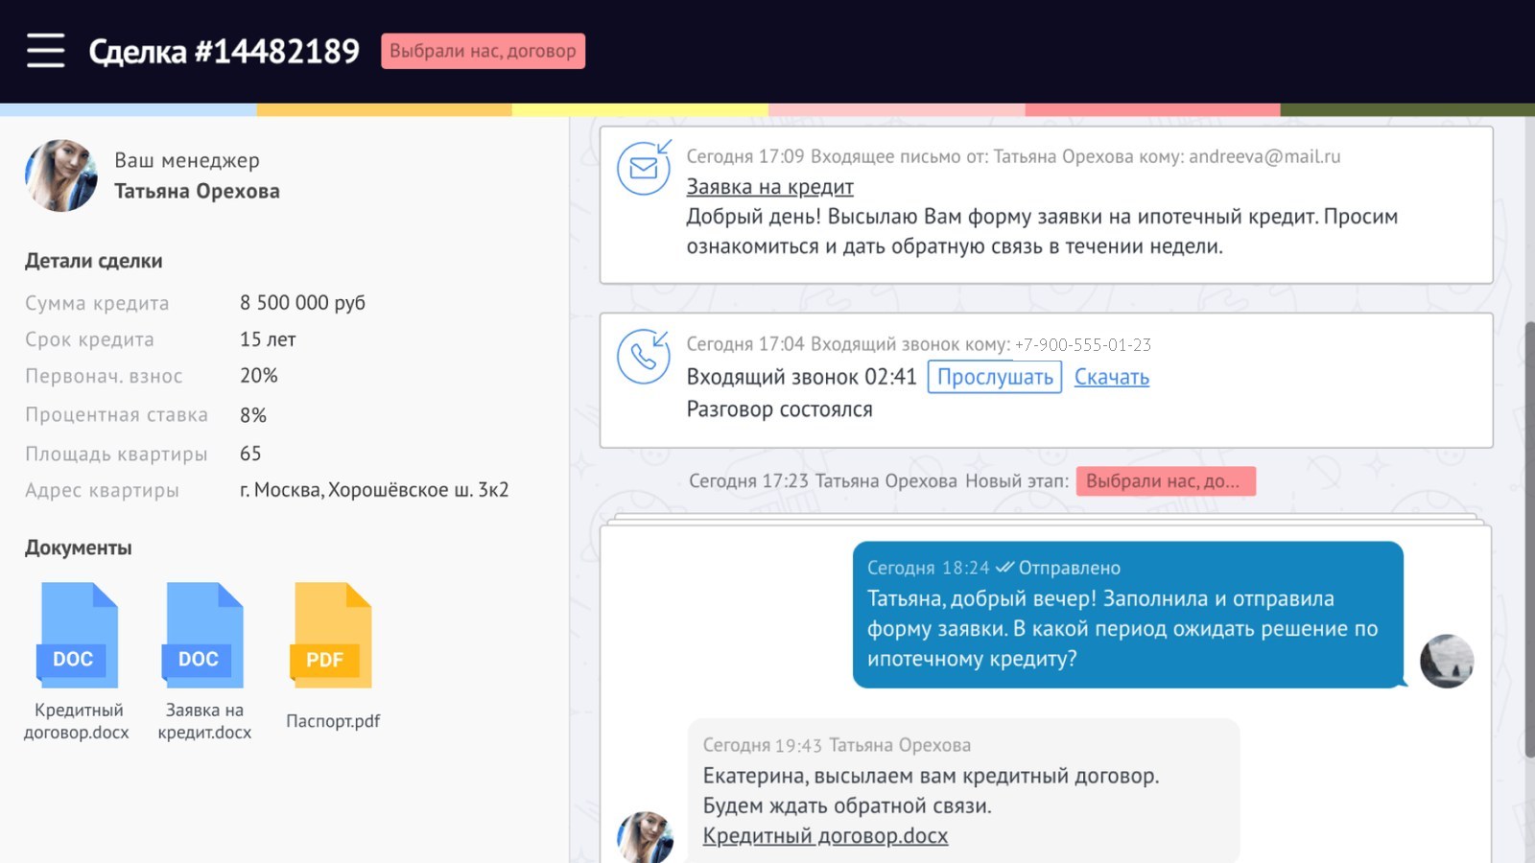This screenshot has width=1535, height=863.
Task: Open the Кредитный договор.docx document icon
Action: pos(78,635)
